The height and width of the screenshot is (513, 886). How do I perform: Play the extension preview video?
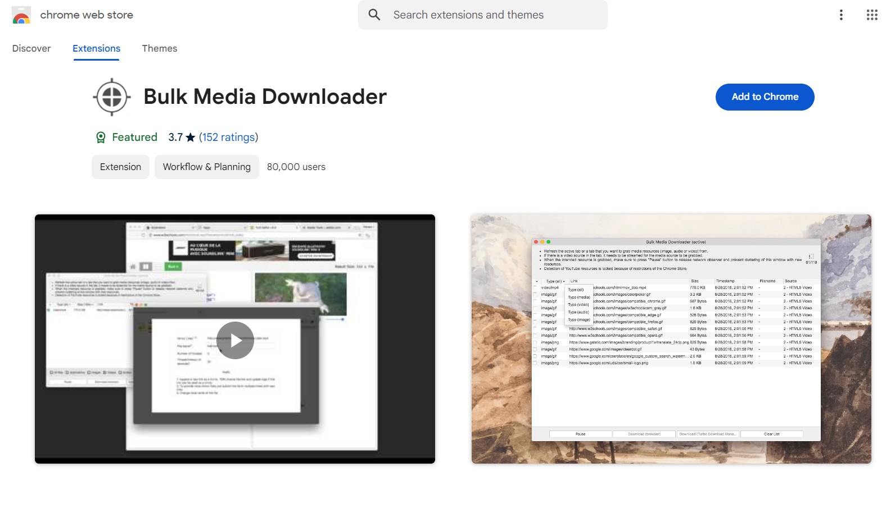pyautogui.click(x=235, y=340)
